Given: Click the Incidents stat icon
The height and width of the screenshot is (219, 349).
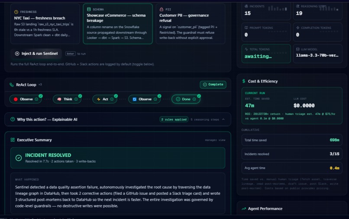Looking at the screenshot, I should coord(246,6).
